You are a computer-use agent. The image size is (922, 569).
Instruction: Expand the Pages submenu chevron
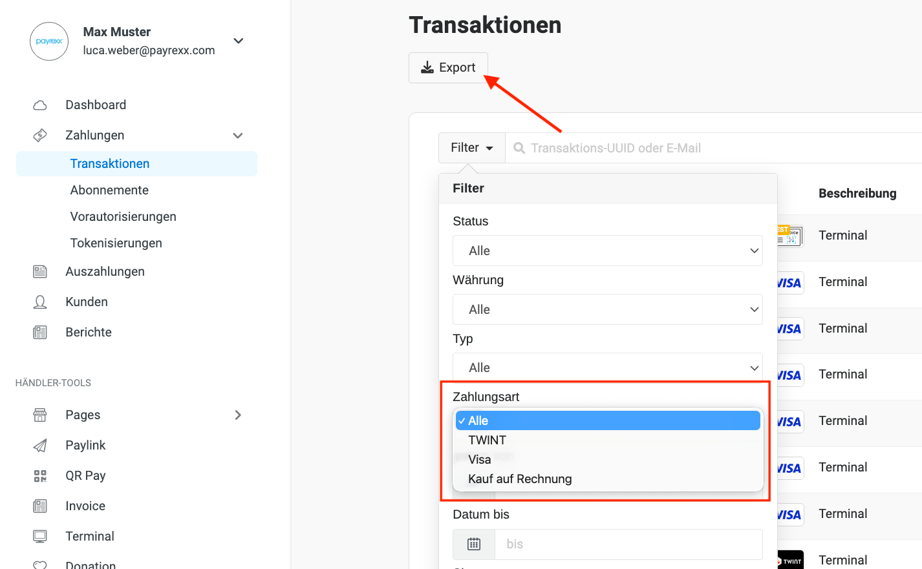pos(238,415)
